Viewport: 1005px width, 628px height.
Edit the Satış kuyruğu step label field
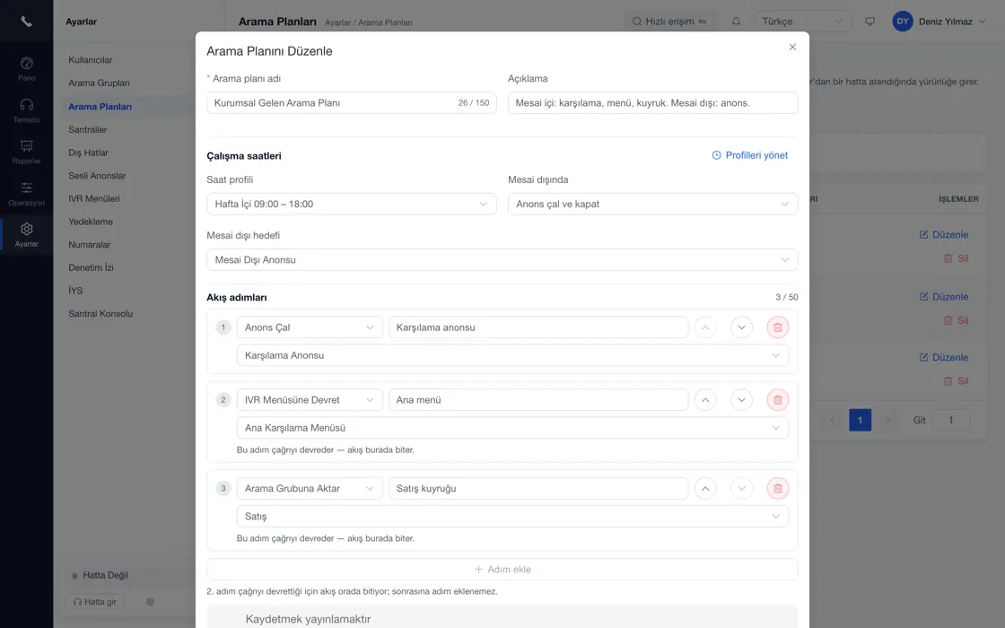[538, 488]
